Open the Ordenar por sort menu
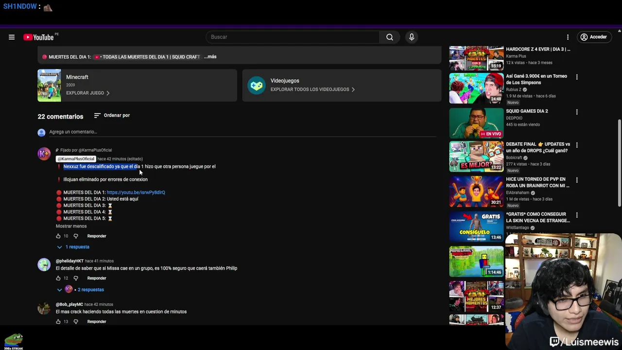 pyautogui.click(x=112, y=116)
